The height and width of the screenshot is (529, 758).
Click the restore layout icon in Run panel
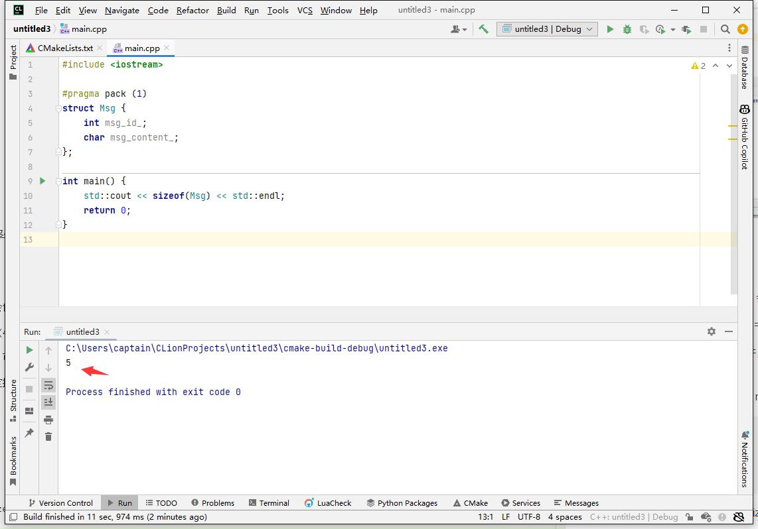pos(29,411)
